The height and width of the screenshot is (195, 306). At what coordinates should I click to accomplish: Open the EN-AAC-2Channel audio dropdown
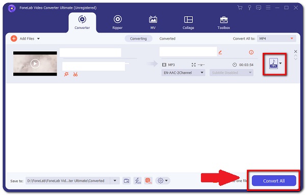(x=183, y=73)
